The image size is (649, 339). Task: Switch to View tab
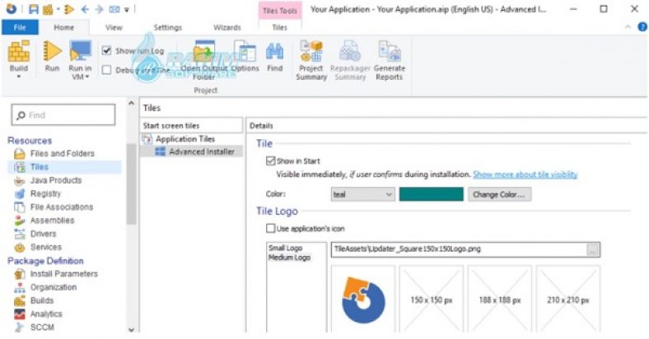point(114,27)
